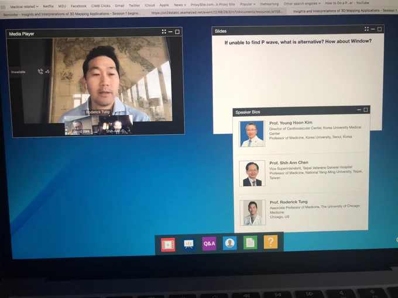This screenshot has height=298, width=398.
Task: Open the green Resources document icon
Action: (x=250, y=242)
